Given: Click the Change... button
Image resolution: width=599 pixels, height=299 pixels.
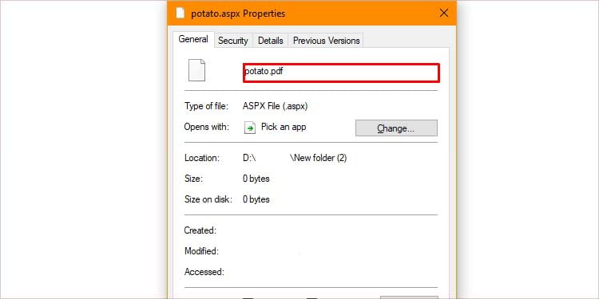Looking at the screenshot, I should [x=396, y=128].
